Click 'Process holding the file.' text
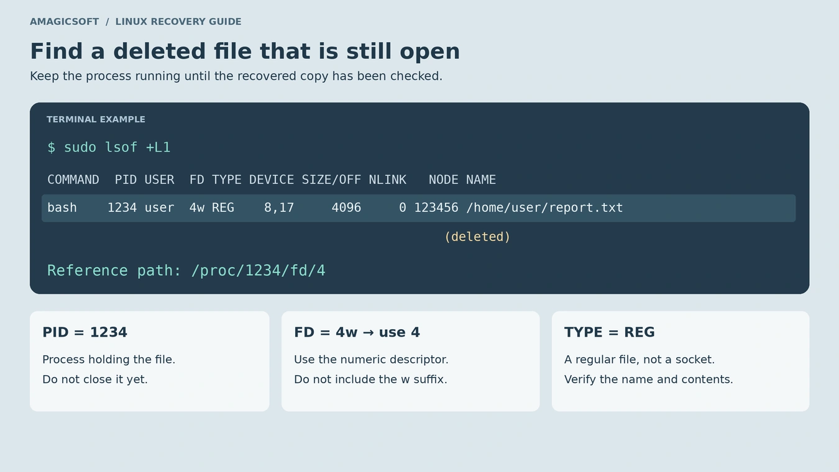 click(109, 360)
